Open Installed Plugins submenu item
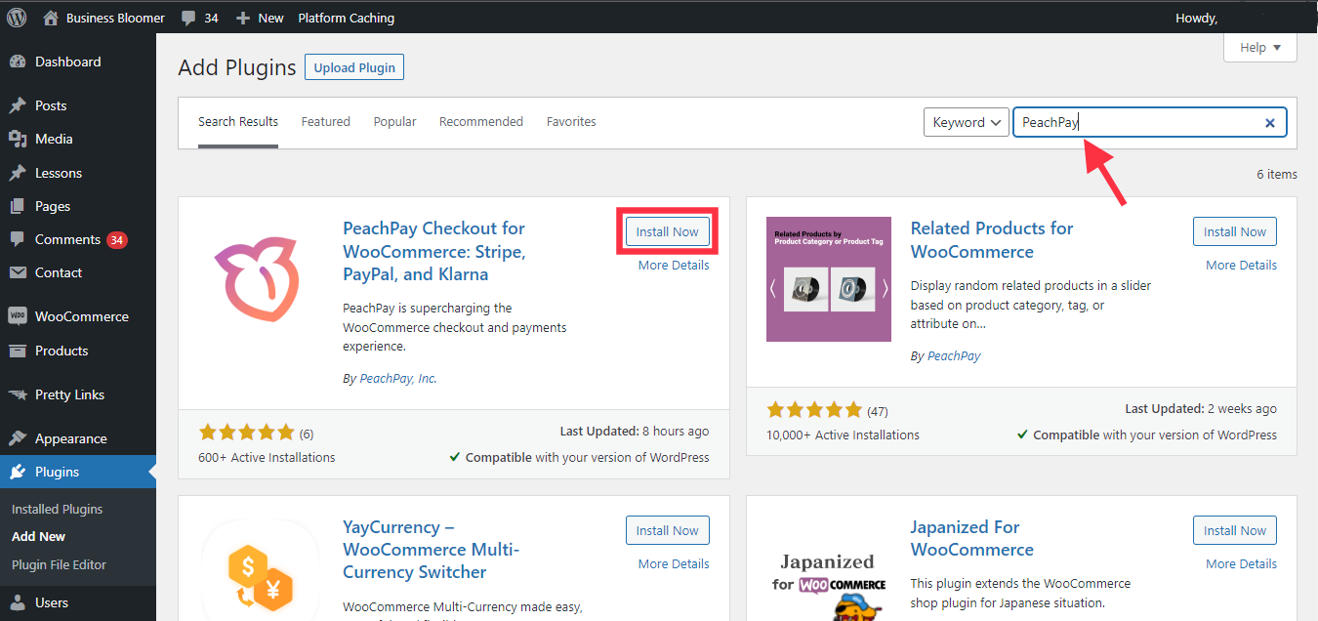 coord(57,509)
